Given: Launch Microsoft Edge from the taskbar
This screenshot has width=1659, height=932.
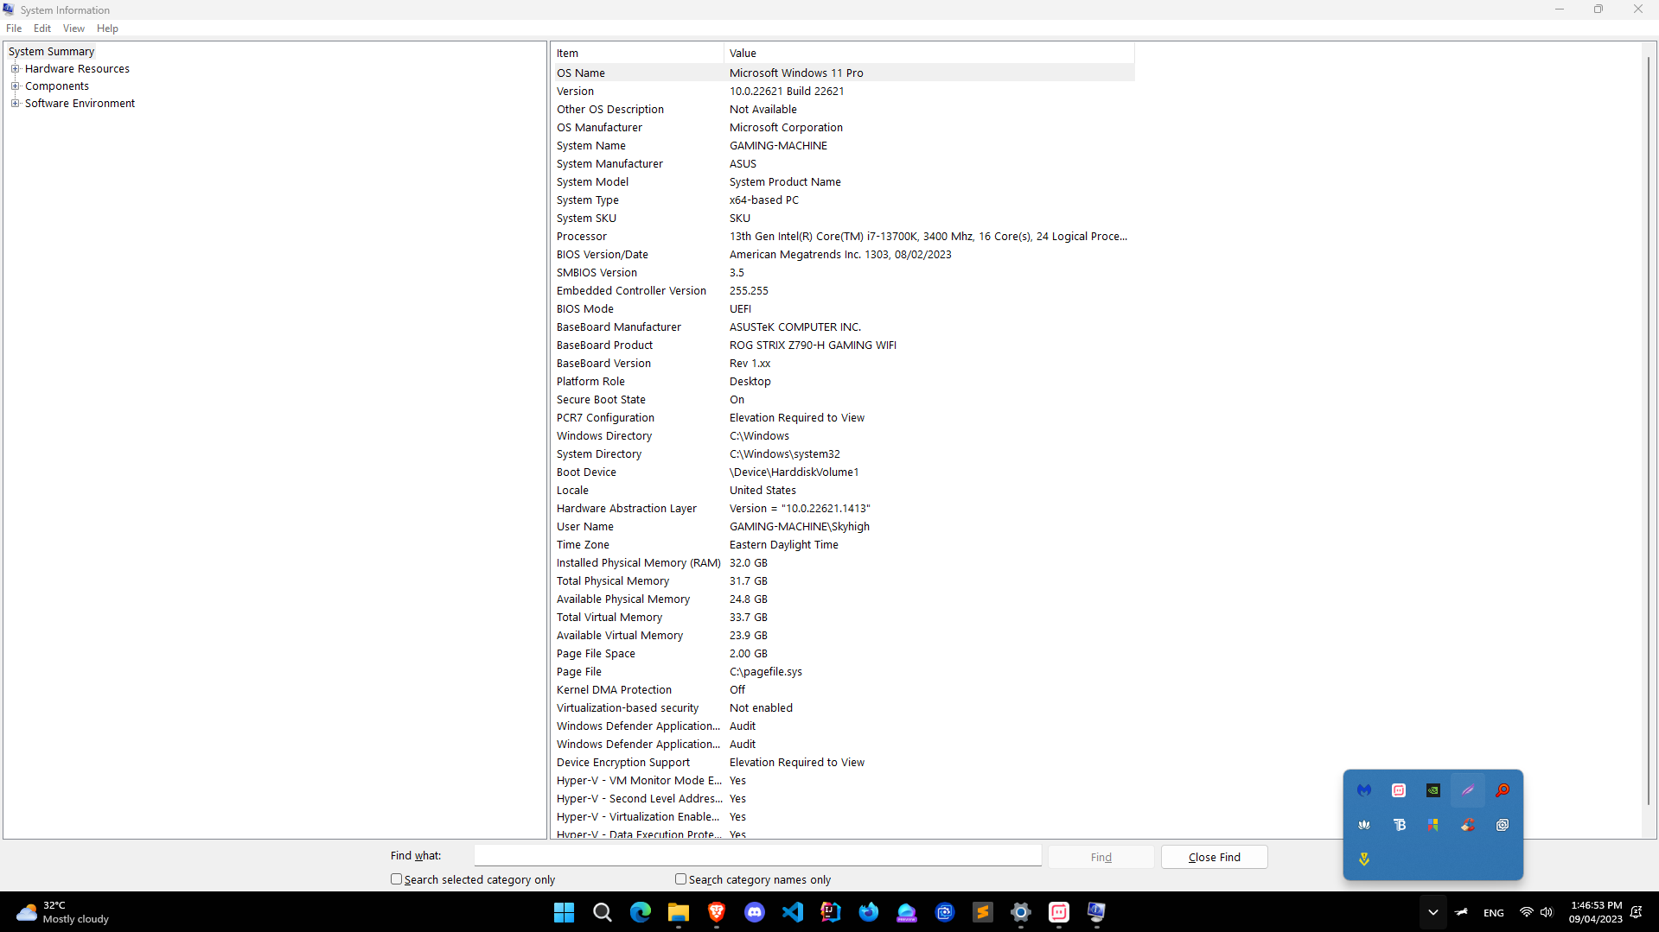Looking at the screenshot, I should pyautogui.click(x=641, y=912).
